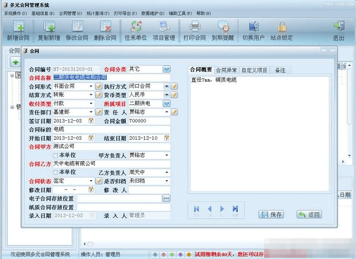Click the 合同概要 text area

click(259, 134)
